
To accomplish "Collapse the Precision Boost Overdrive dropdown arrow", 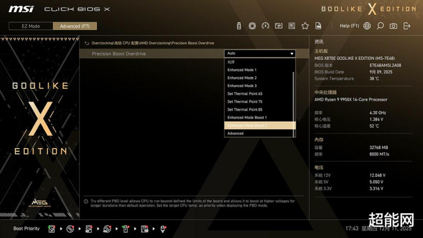I will tap(291, 53).
